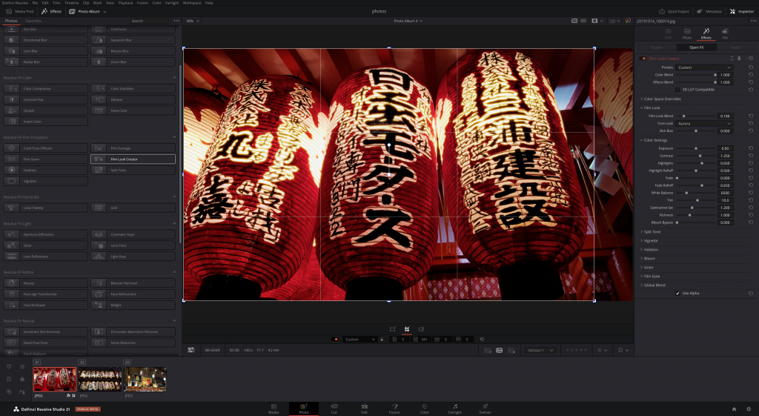Open the Photo Album button
The height and width of the screenshot is (416, 759).
[x=87, y=11]
